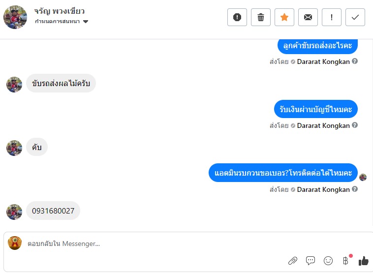This screenshot has height=274, width=373.
Task: Mark conversation done with checkmark button
Action: click(355, 17)
